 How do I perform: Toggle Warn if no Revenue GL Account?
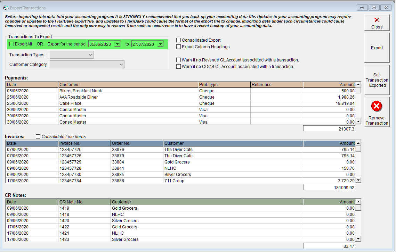pos(179,60)
